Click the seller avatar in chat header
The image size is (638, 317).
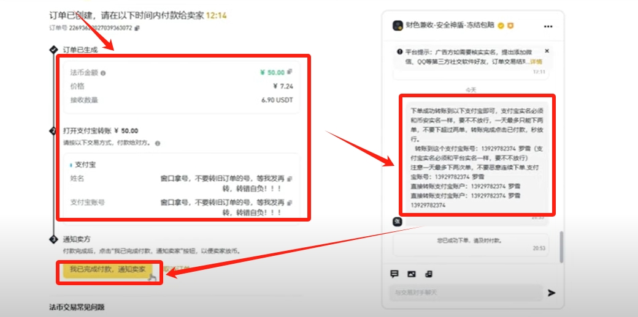click(x=398, y=26)
